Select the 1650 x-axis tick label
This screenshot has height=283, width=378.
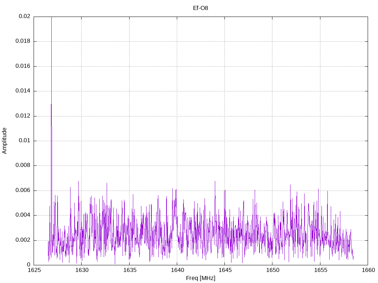point(272,270)
